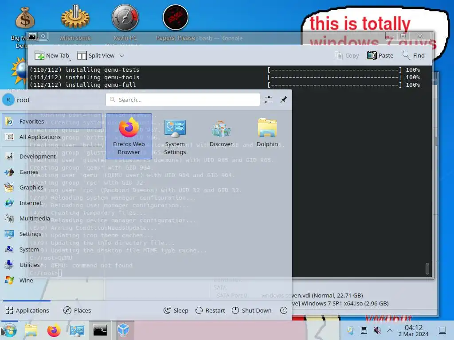Switch to the Applications tab
454x340 pixels.
click(x=27, y=310)
